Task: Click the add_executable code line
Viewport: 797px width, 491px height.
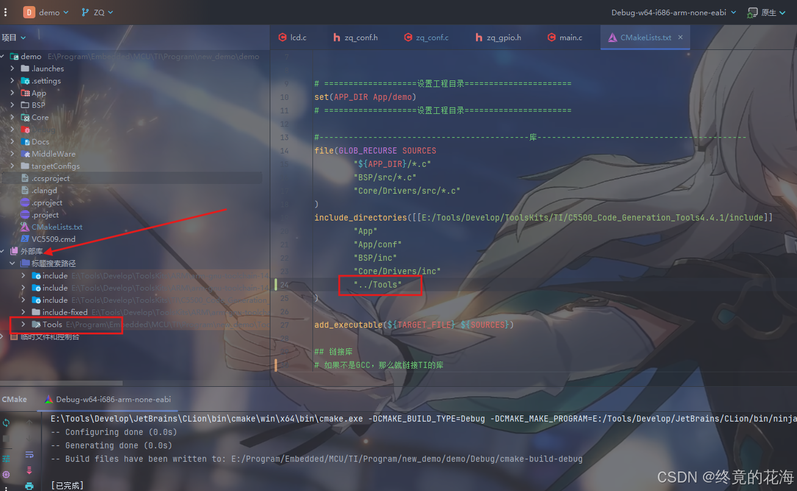Action: coord(414,325)
